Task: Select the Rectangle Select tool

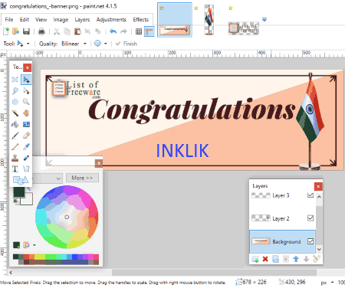Action: (15, 80)
